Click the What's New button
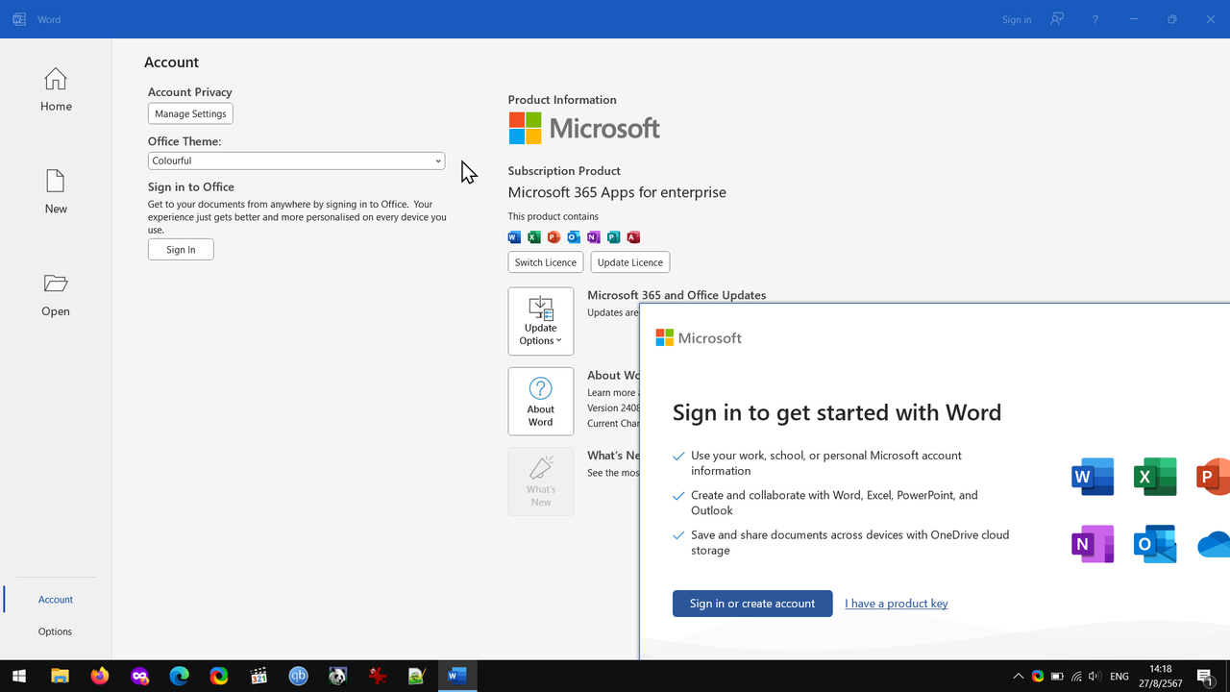This screenshot has width=1230, height=692. (541, 482)
